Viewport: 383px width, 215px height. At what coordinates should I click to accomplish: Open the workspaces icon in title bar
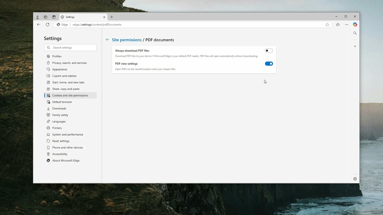45,17
